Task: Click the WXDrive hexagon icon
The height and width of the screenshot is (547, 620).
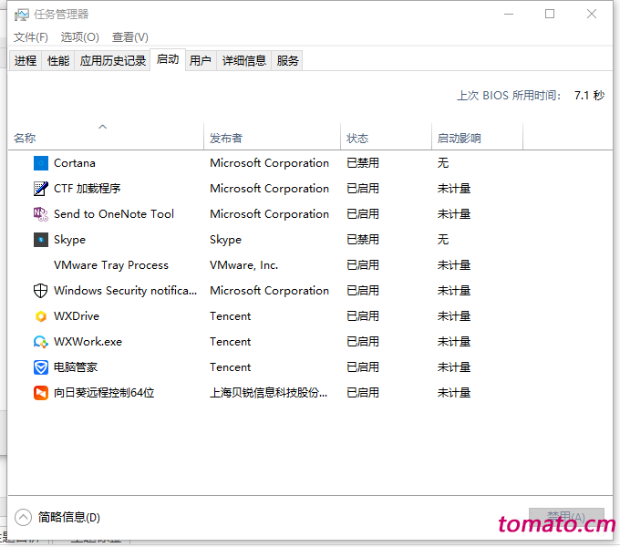Action: [x=41, y=316]
